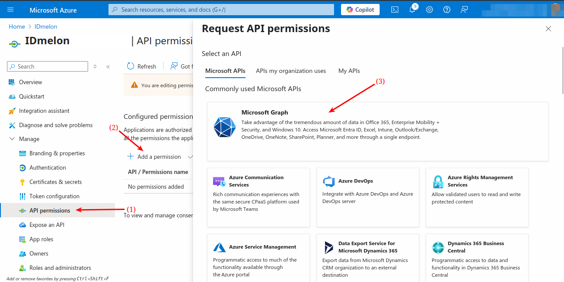Open portal settings gear
The width and height of the screenshot is (564, 282).
point(430,10)
